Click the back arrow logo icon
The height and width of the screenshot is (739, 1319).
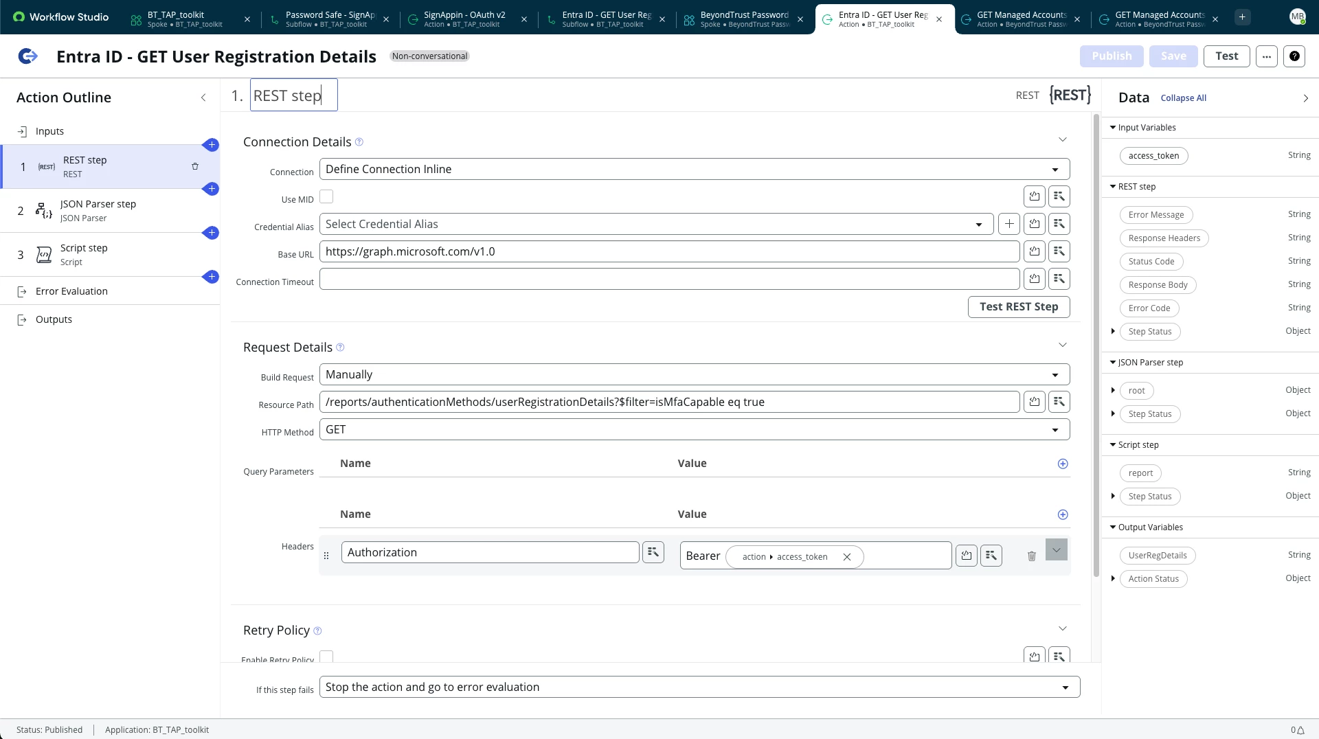[x=27, y=56]
